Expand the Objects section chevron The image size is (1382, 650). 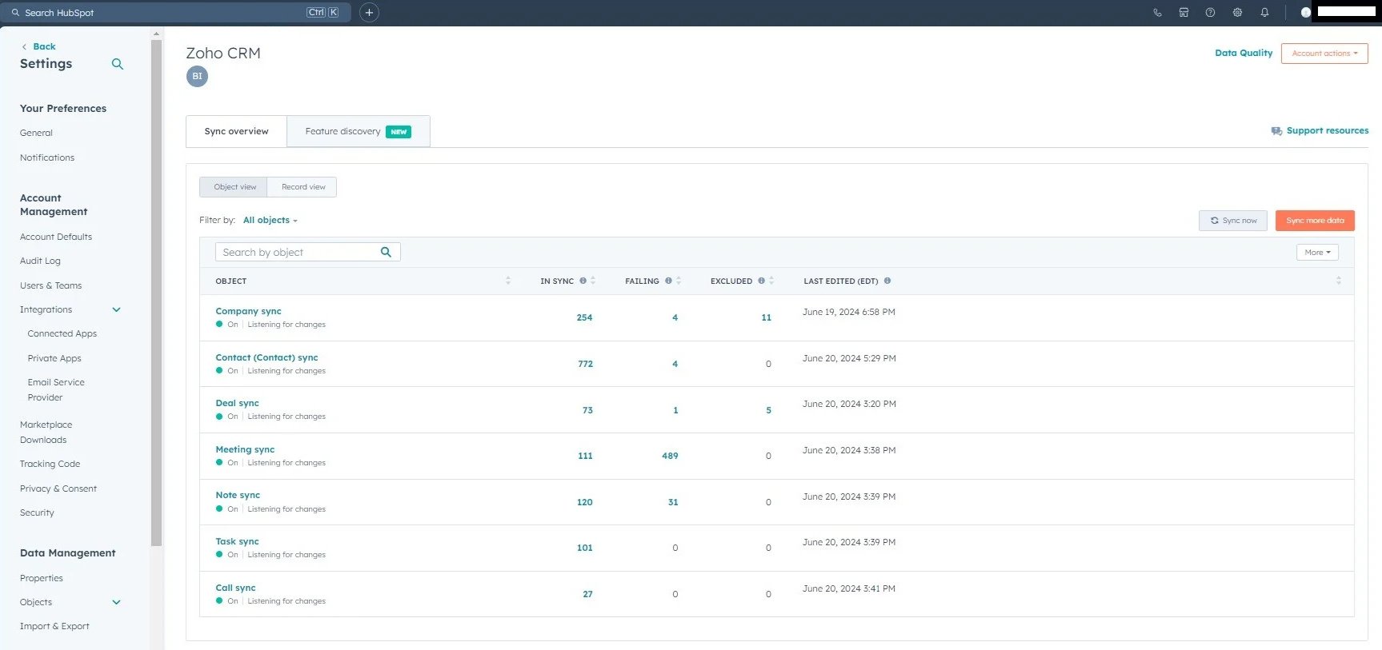coord(116,603)
